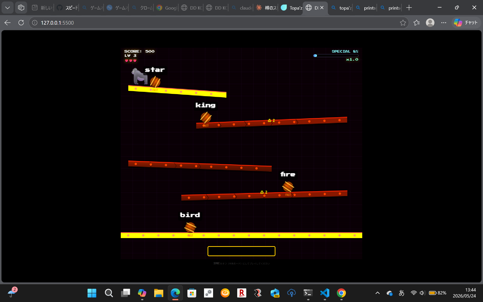Click the x1.0 multiplier text

pyautogui.click(x=352, y=60)
